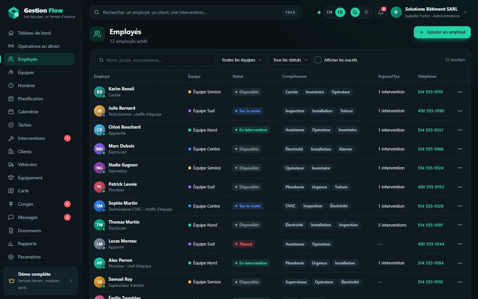Click the global search field

[196, 12]
